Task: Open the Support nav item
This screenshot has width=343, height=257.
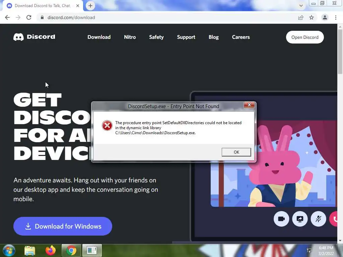Action: tap(186, 37)
